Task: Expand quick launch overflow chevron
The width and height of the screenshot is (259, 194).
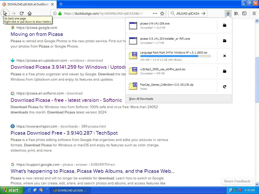Action: click(47, 189)
